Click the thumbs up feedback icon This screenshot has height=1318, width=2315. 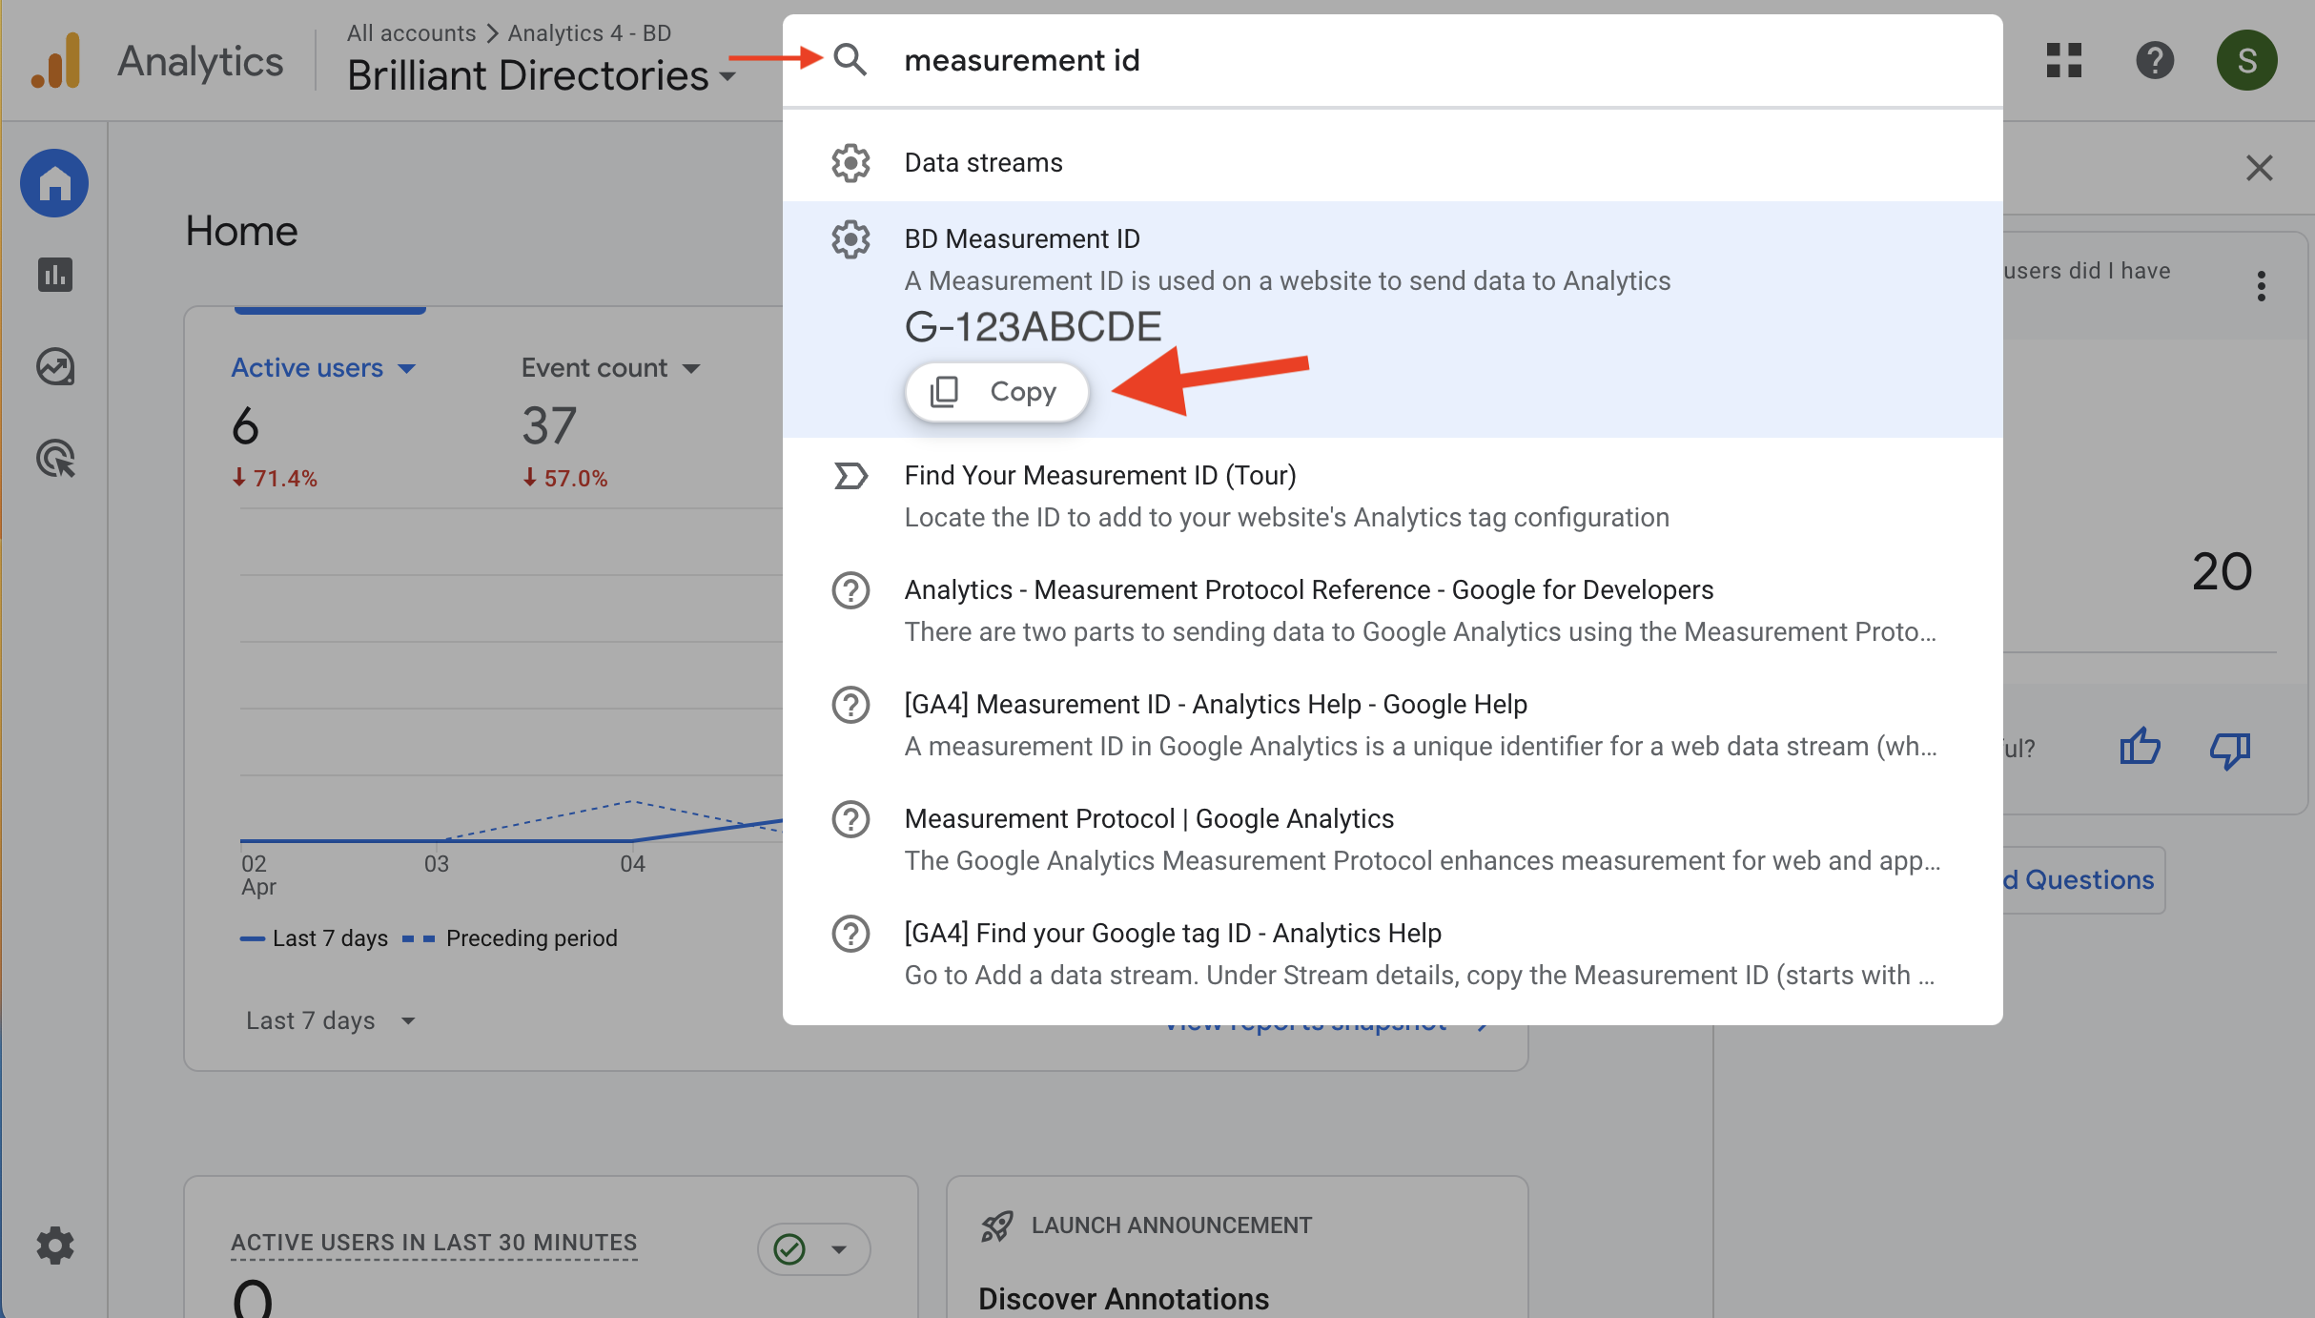point(2140,748)
